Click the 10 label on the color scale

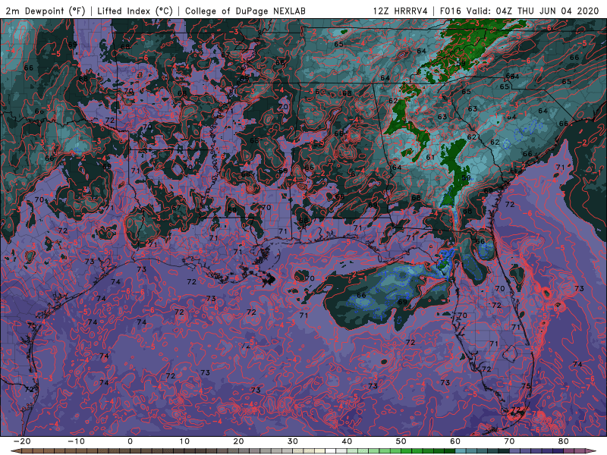pos(184,441)
